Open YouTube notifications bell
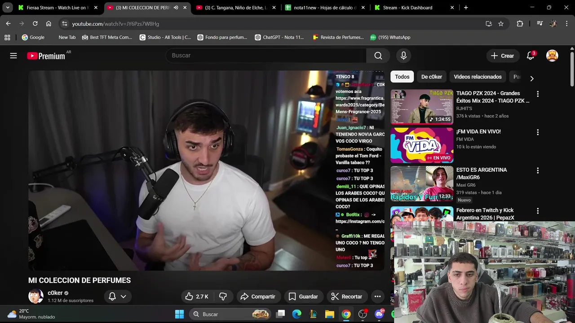This screenshot has height=323, width=575. click(x=531, y=56)
